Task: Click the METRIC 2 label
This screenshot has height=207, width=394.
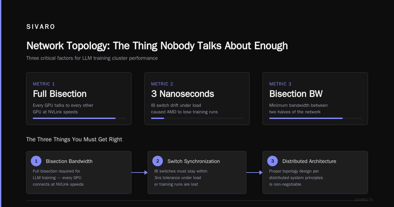Action: pos(162,84)
